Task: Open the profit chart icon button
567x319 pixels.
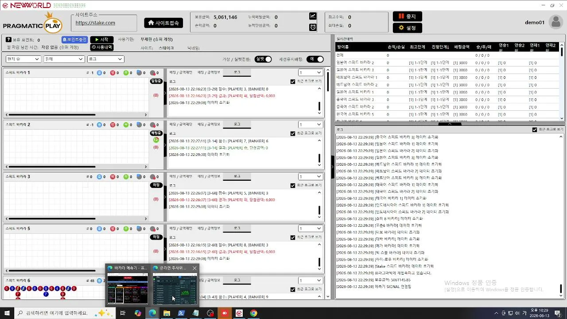Action: [x=313, y=16]
